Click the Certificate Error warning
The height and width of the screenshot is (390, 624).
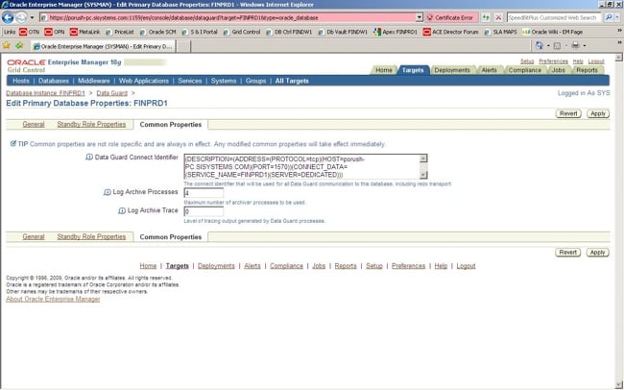(450, 18)
